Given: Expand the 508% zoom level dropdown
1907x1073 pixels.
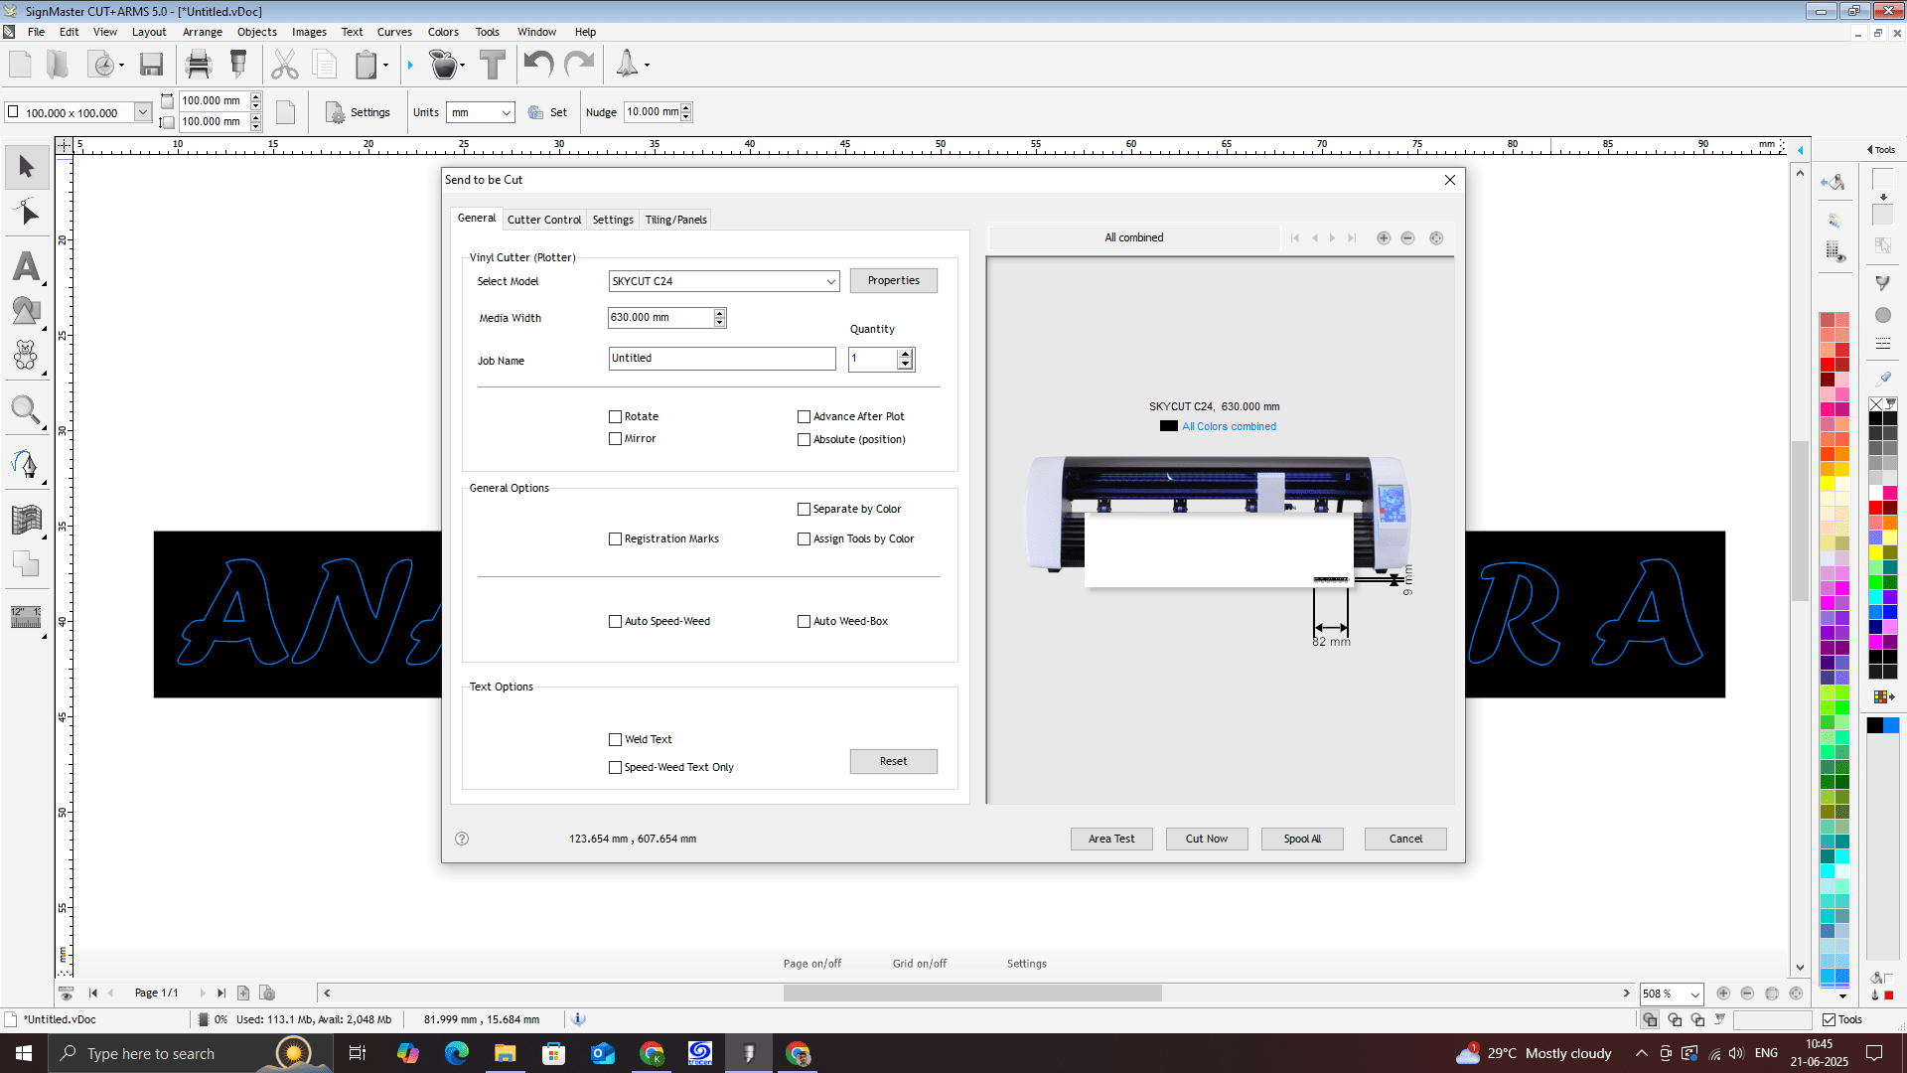Looking at the screenshot, I should click(1694, 995).
